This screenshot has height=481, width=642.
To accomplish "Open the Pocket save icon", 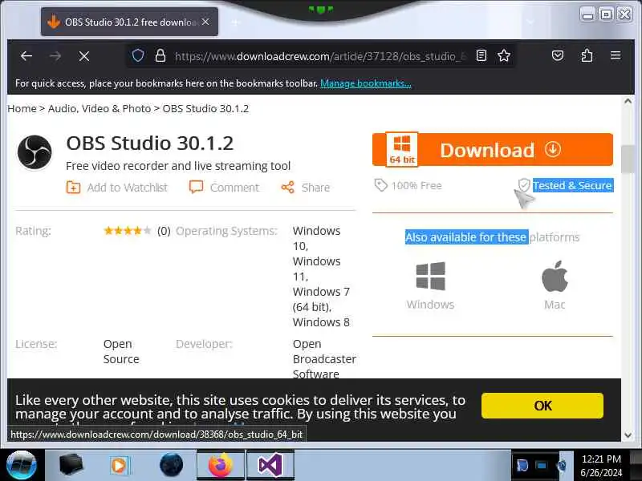I will tap(558, 55).
